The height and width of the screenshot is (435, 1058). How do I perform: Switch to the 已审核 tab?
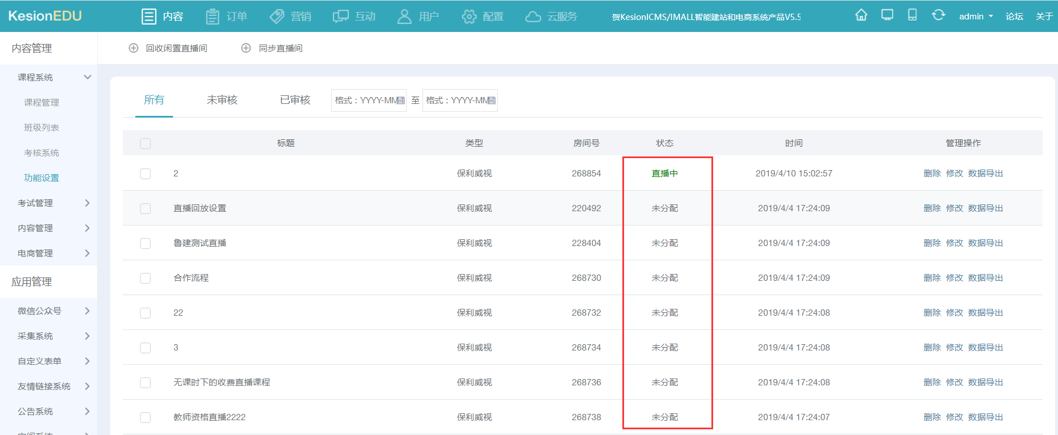(x=295, y=100)
